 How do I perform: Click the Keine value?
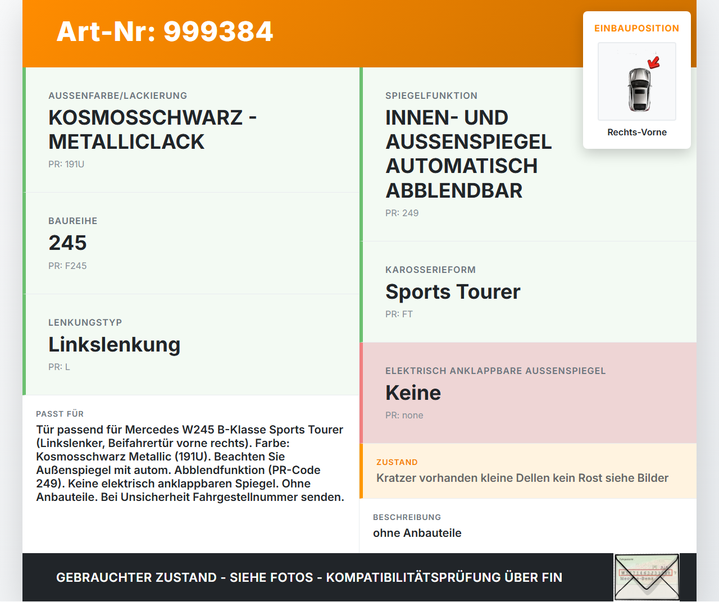pyautogui.click(x=413, y=393)
